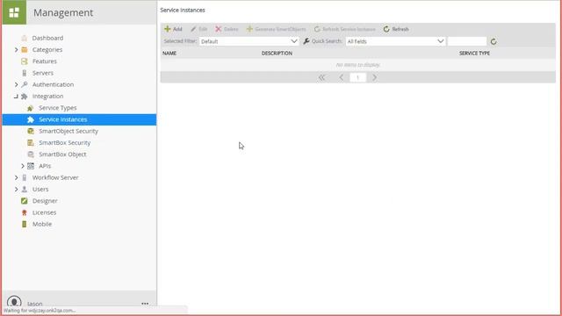The height and width of the screenshot is (316, 562).
Task: Click Refresh Service Instance button
Action: 345,29
